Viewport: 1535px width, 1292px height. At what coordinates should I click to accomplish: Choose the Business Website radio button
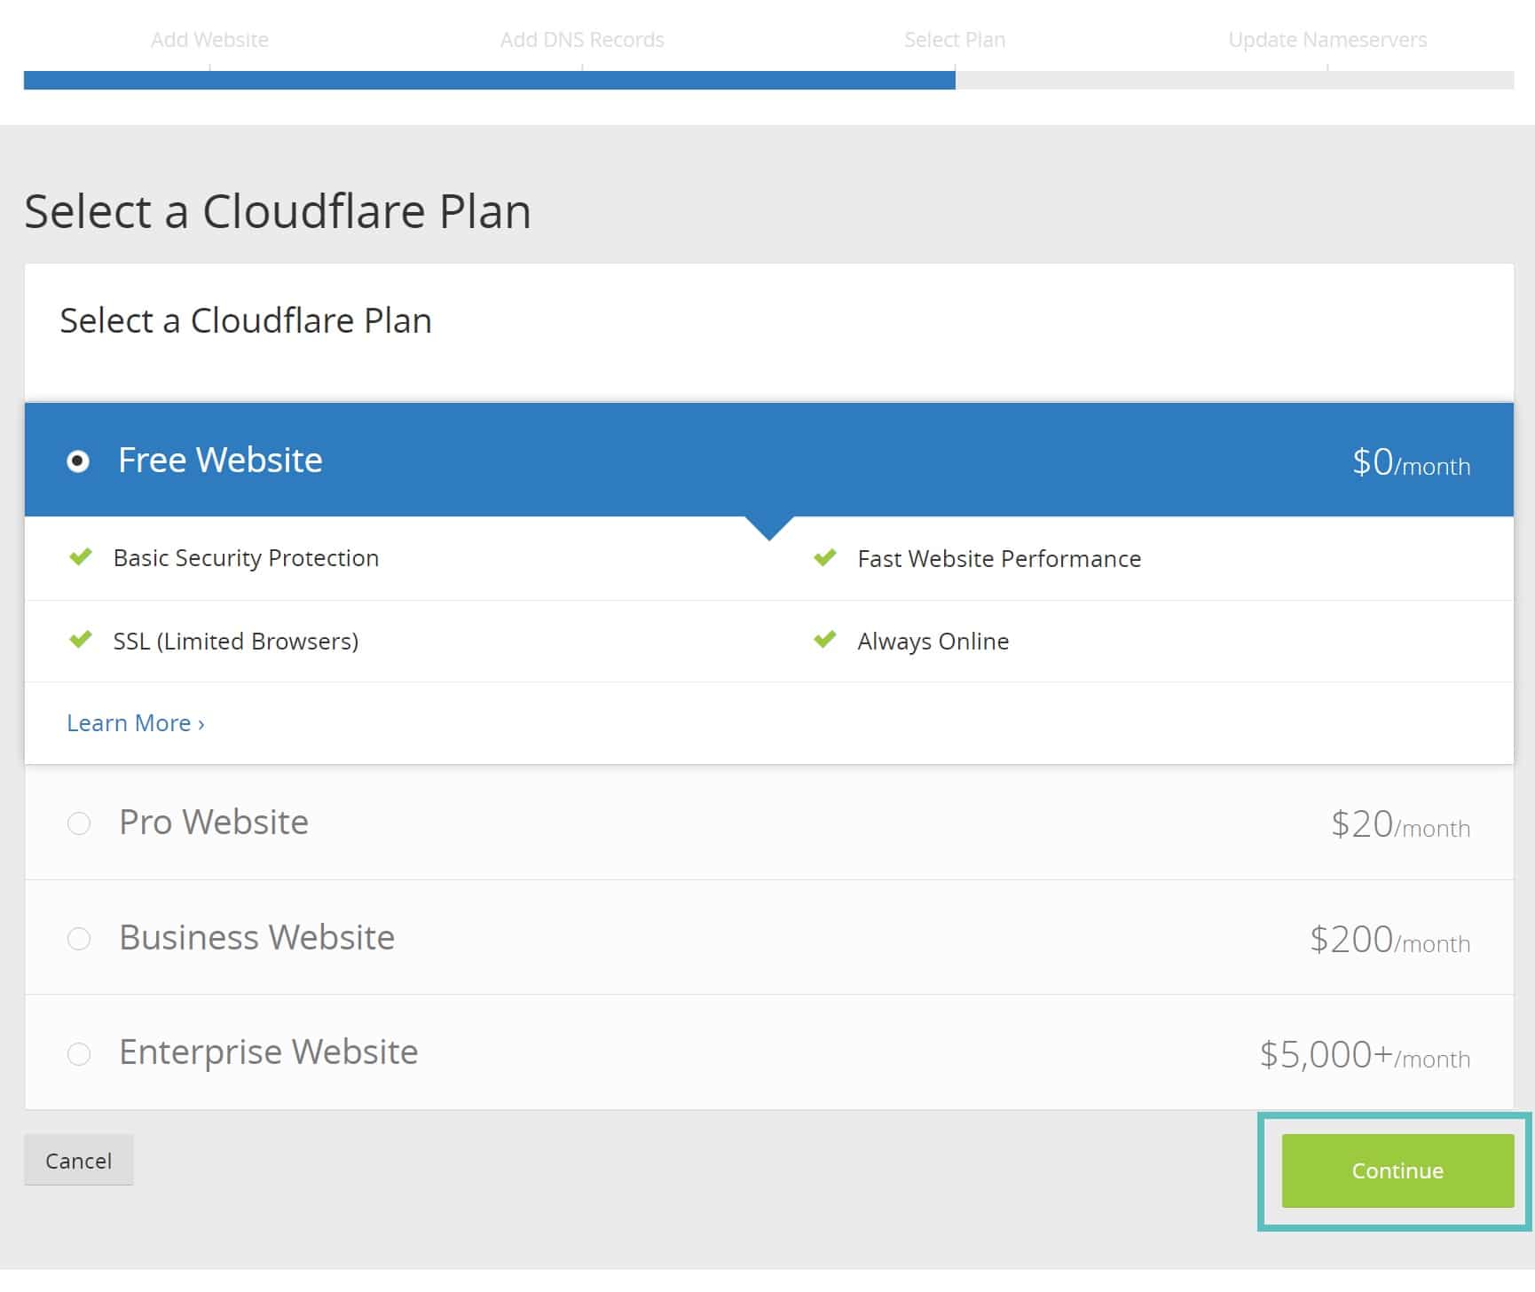(78, 939)
